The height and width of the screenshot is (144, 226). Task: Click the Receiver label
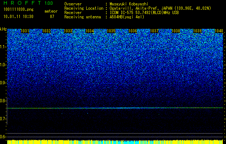(x=73, y=13)
